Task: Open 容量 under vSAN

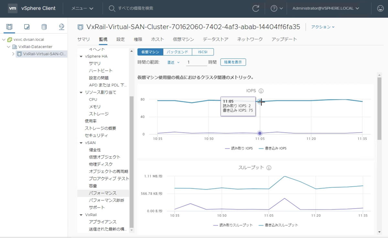Action: [x=93, y=186]
